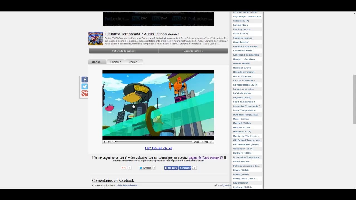This screenshot has height=200, width=356.
Task: Open 'Hell on Wheels' in series list
Action: click(242, 63)
